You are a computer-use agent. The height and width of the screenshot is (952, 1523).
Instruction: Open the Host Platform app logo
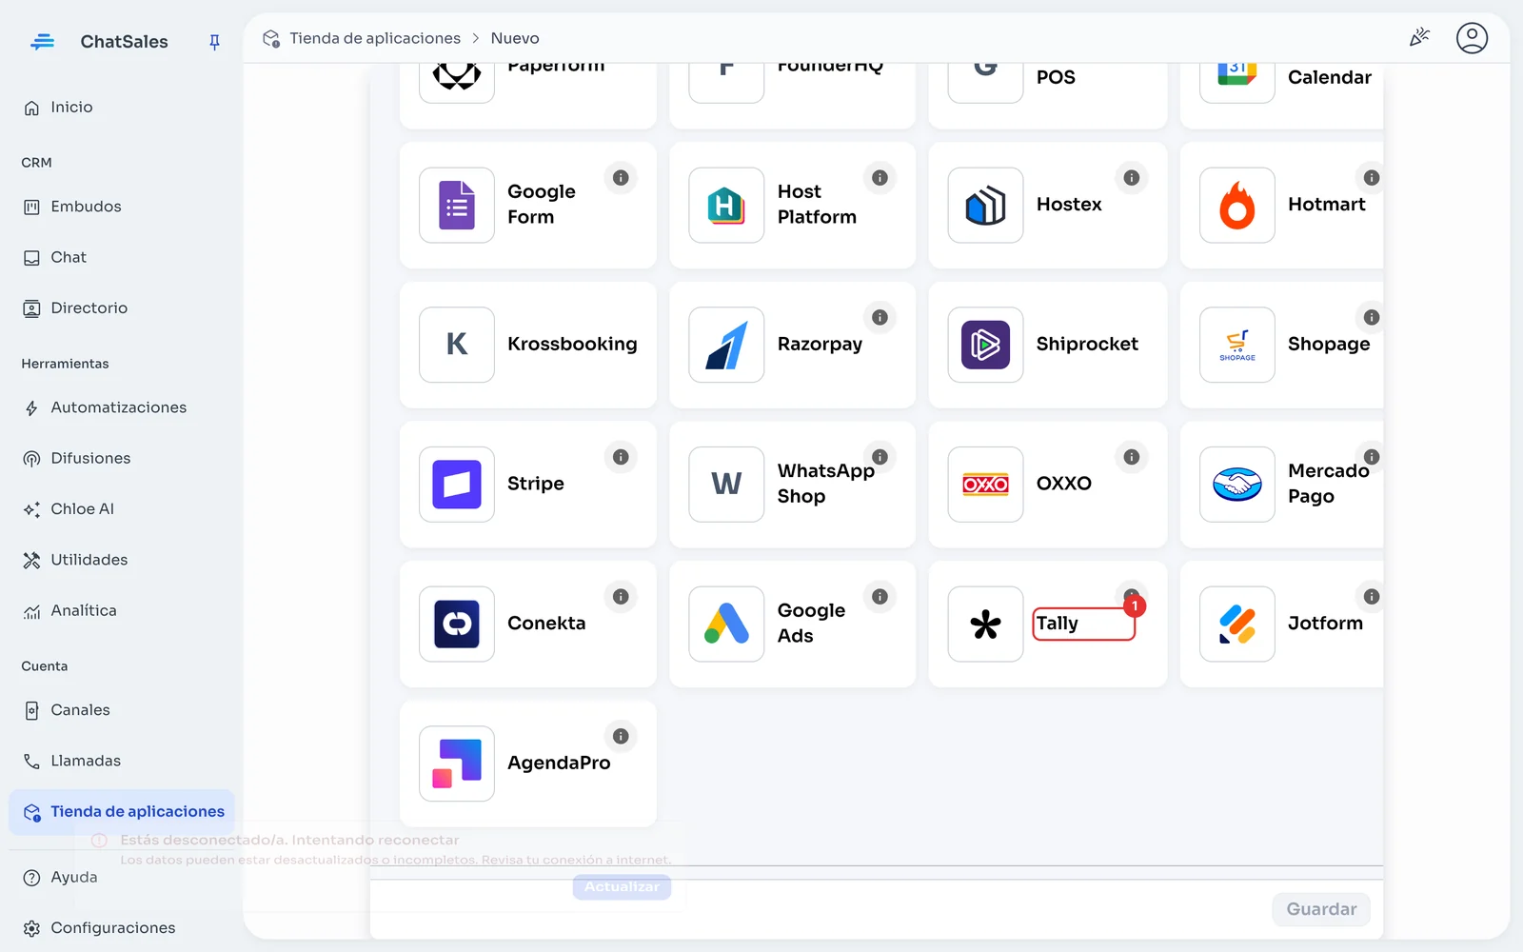pos(726,206)
